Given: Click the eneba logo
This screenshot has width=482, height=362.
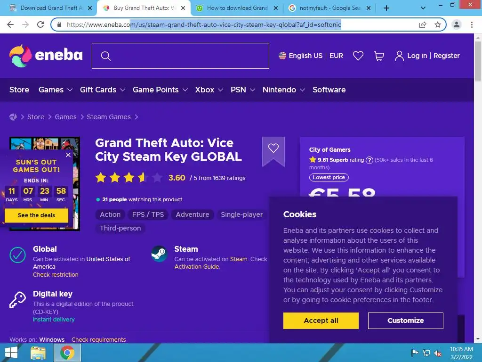Looking at the screenshot, I should [x=46, y=56].
